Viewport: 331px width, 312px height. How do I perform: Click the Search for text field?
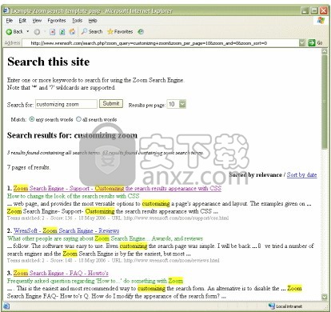point(66,104)
